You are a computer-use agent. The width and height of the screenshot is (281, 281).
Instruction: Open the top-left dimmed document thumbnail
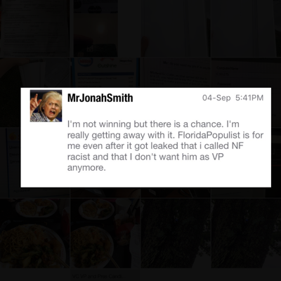tap(34, 28)
